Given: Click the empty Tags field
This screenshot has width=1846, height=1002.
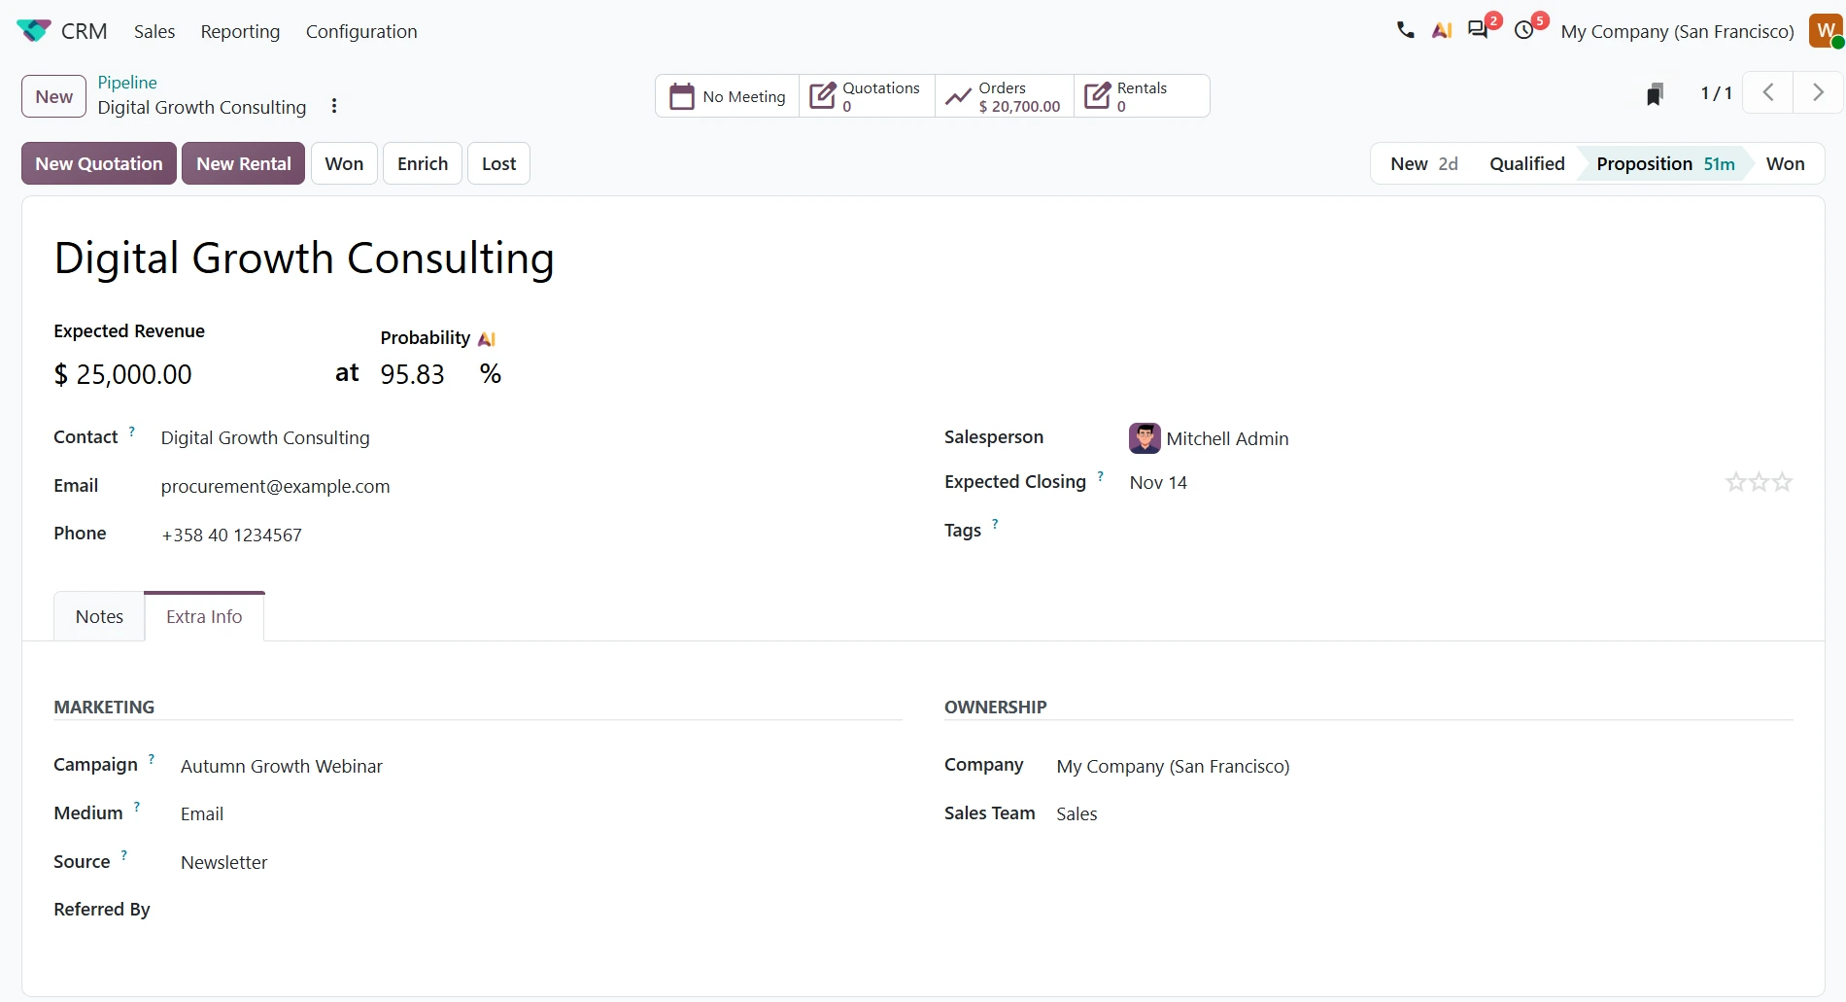Looking at the screenshot, I should (x=1461, y=531).
